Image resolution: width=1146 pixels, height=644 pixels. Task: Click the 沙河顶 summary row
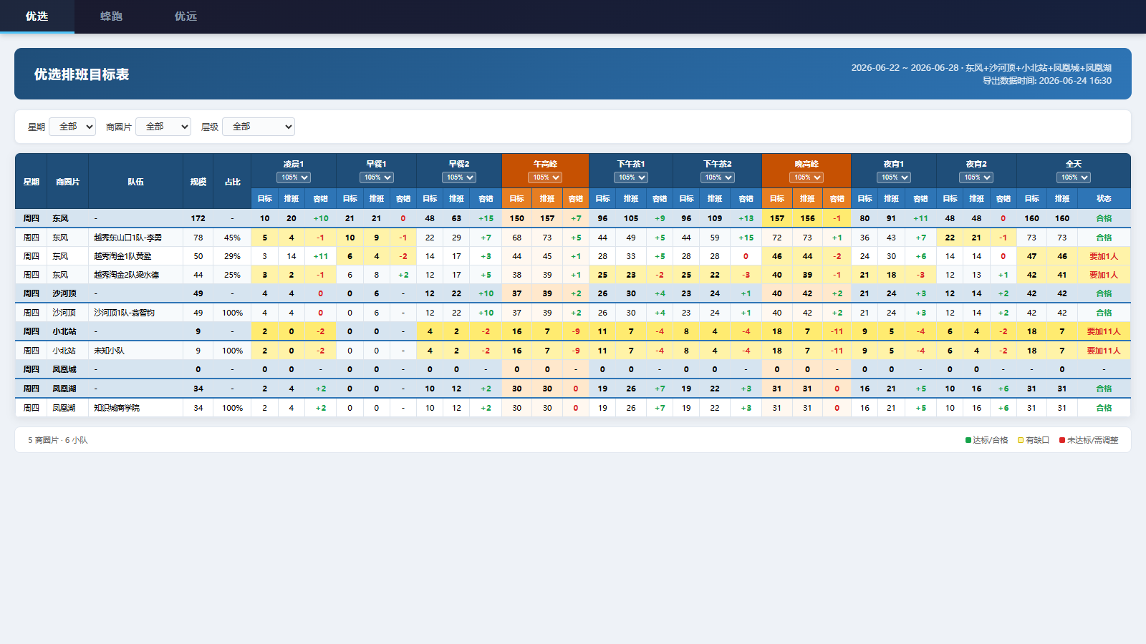coord(573,293)
